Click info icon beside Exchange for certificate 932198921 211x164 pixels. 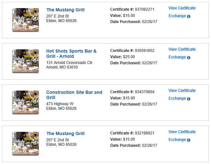coord(189,140)
